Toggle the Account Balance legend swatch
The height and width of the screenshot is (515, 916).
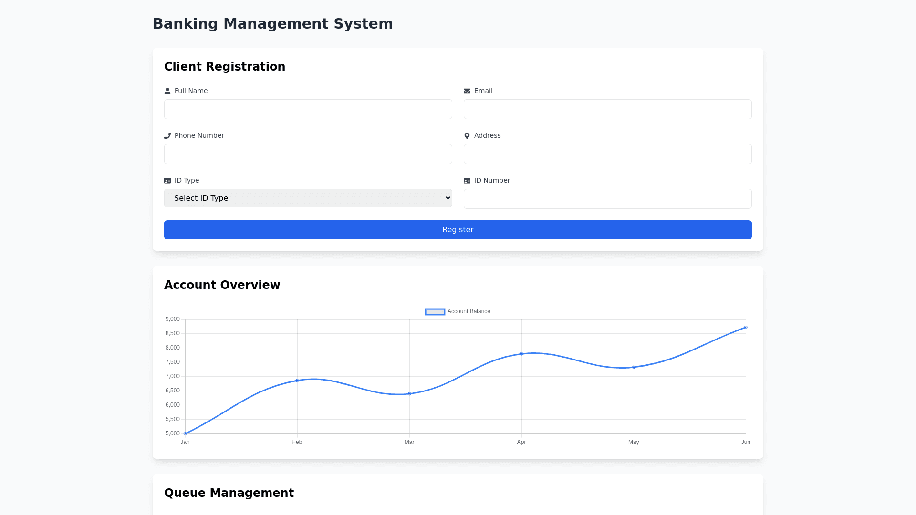[x=435, y=312]
